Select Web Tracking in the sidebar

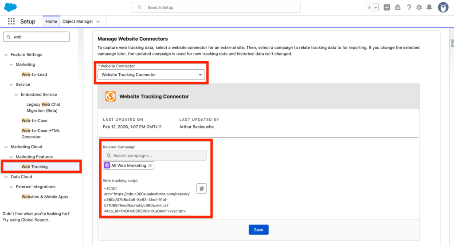click(x=35, y=167)
